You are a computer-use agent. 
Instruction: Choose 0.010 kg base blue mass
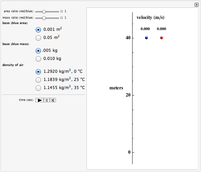pyautogui.click(x=38, y=59)
